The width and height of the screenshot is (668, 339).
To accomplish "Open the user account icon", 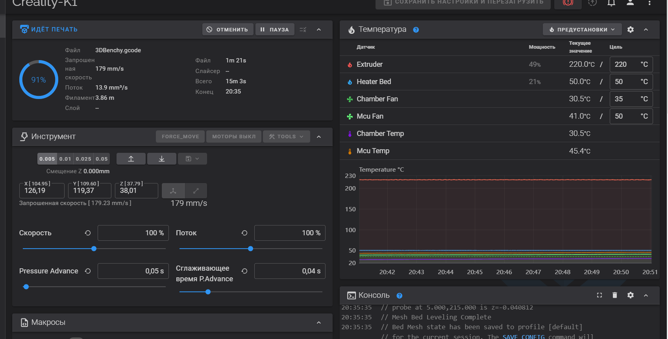I will 630,3.
